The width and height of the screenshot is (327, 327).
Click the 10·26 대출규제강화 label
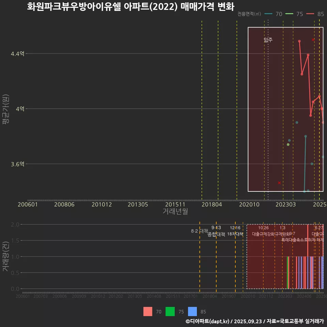click(x=264, y=232)
